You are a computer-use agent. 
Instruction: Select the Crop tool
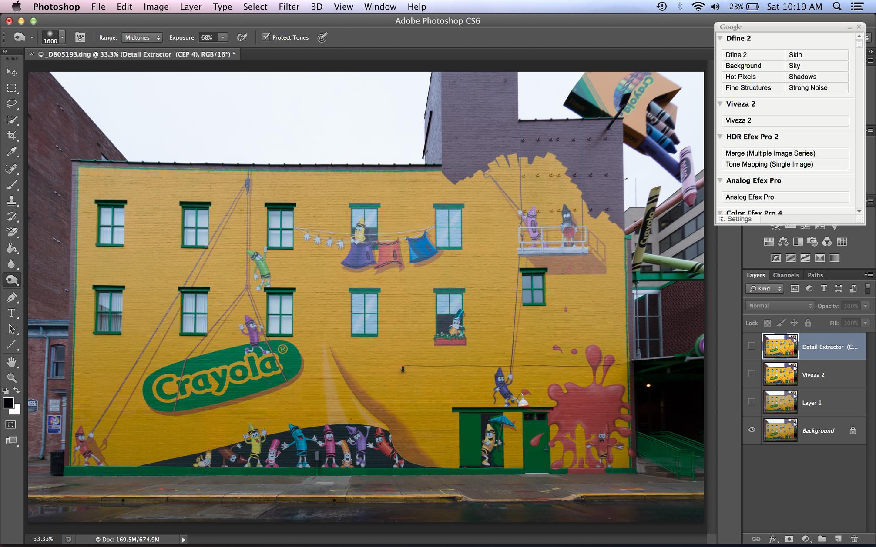(x=12, y=136)
